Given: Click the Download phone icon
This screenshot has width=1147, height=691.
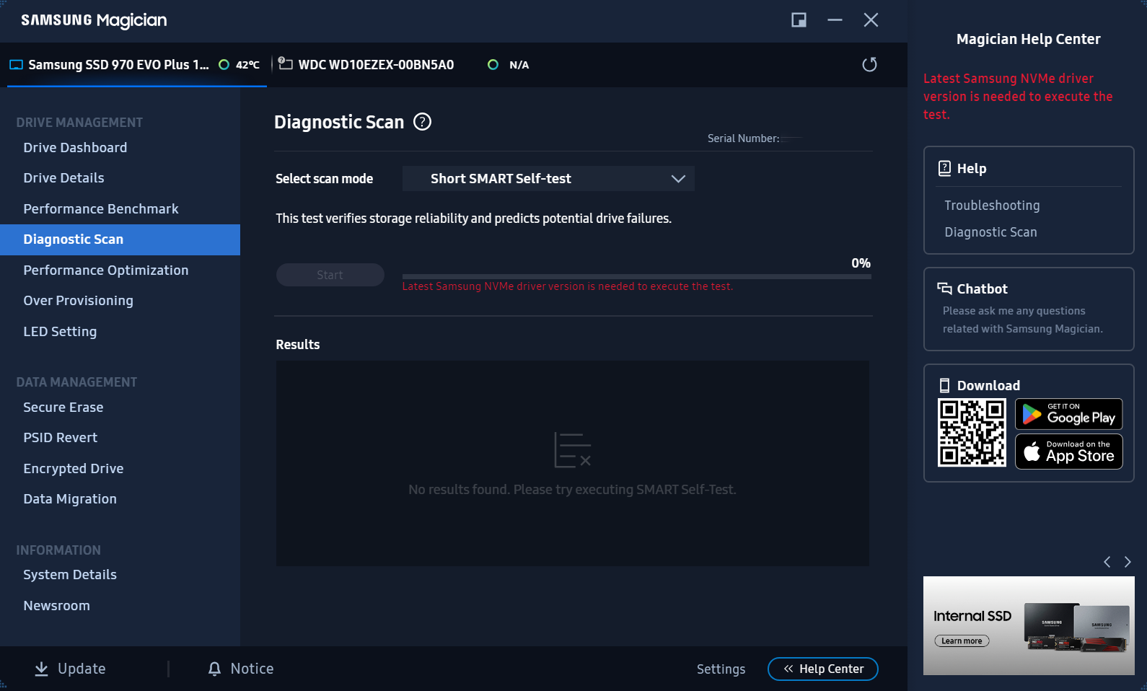Looking at the screenshot, I should [944, 385].
